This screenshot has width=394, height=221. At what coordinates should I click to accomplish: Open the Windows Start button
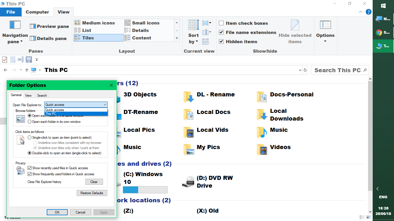(x=383, y=6)
